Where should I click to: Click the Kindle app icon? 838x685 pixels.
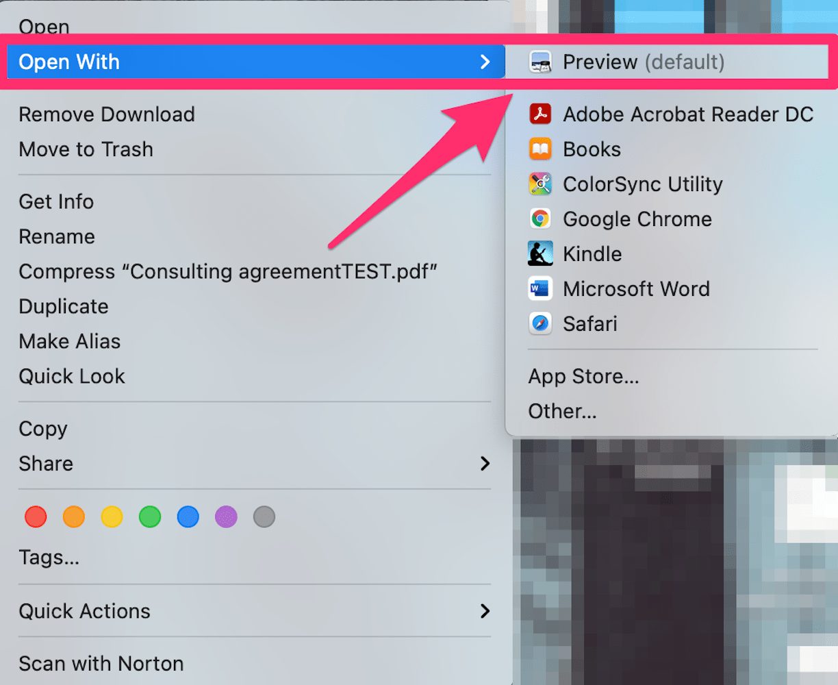[x=541, y=254]
